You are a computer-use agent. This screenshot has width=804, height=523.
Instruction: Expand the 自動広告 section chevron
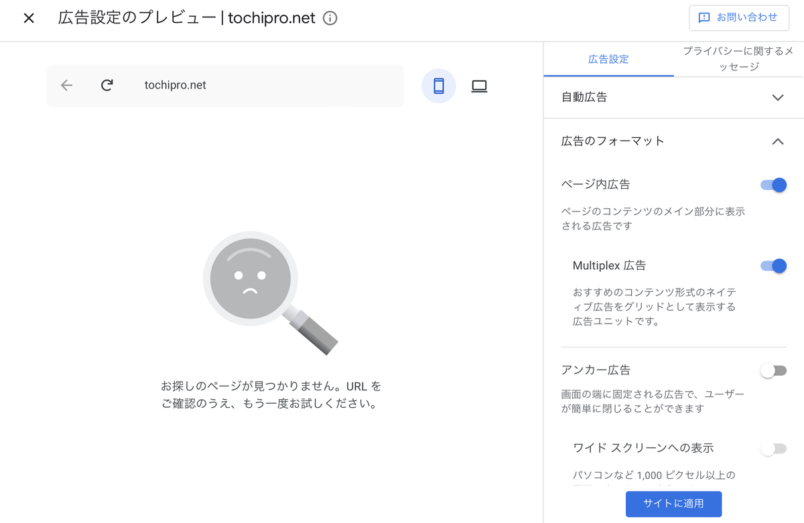(778, 97)
